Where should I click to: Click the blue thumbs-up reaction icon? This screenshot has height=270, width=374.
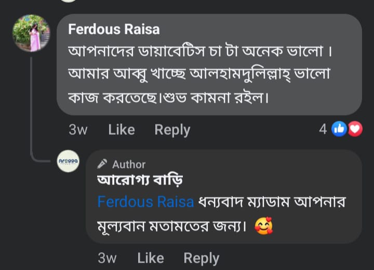pos(339,129)
